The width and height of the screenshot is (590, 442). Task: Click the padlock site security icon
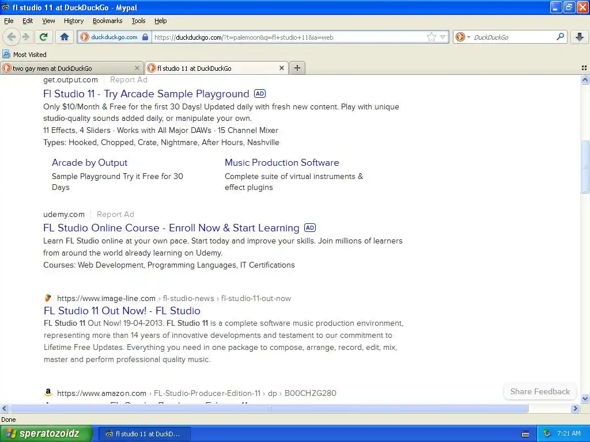[145, 37]
